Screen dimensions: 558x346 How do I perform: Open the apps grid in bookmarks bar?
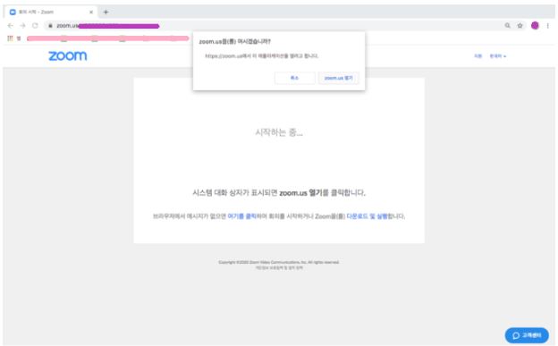coord(10,38)
